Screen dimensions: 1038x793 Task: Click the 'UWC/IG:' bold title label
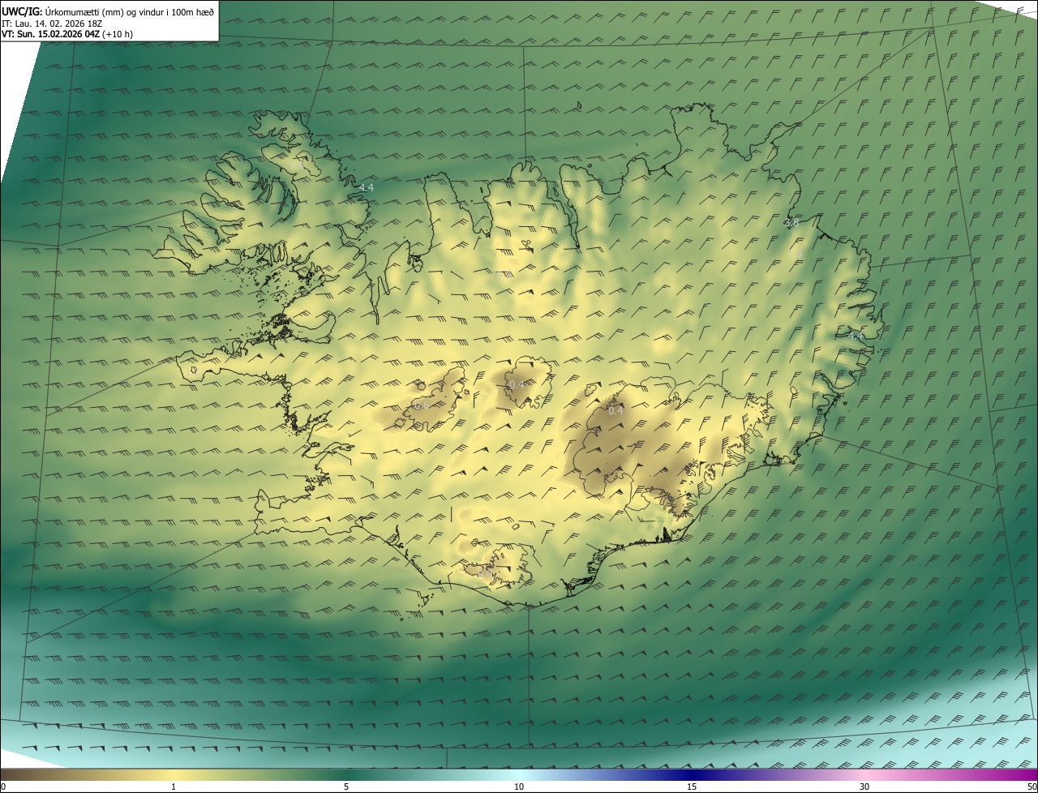[x=21, y=11]
